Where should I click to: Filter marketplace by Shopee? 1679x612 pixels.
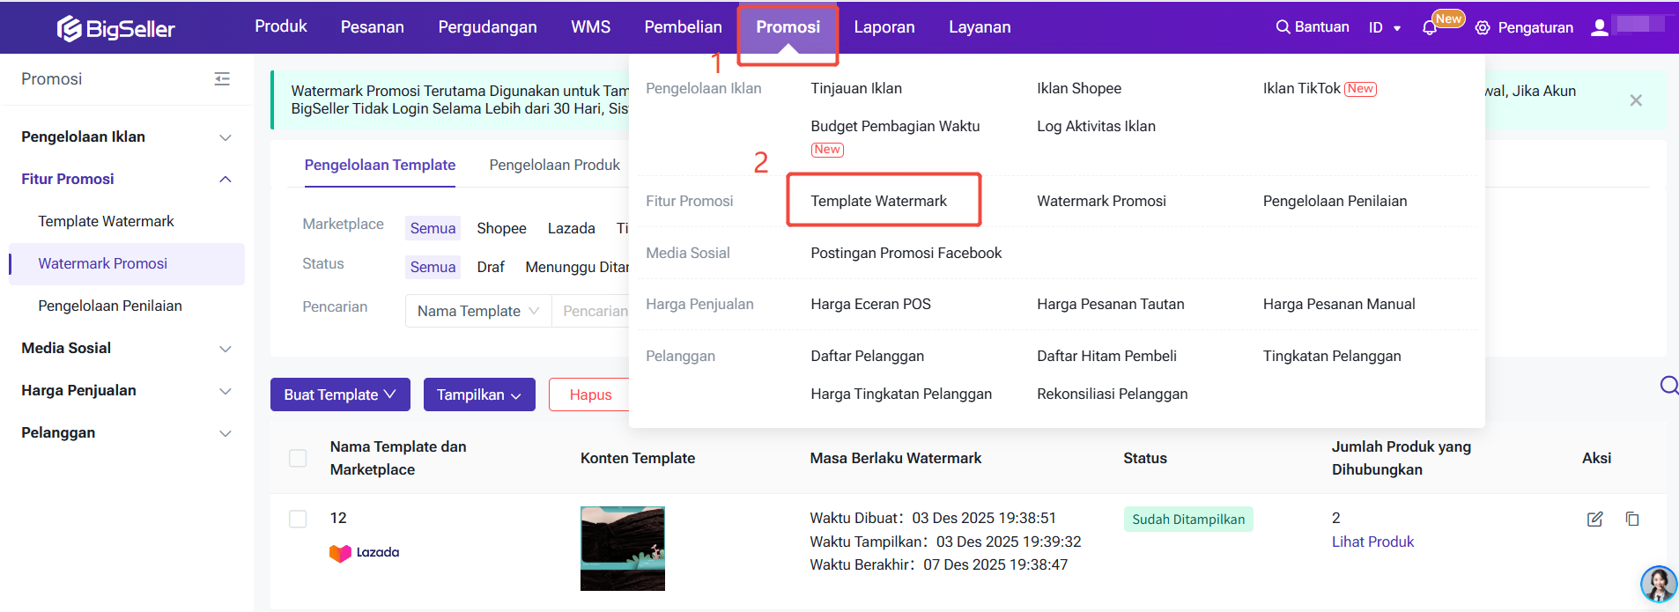[x=501, y=228]
